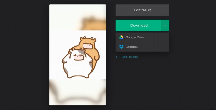216x110 pixels.
Task: Click the blue Dropbox logo icon
Action: point(121,47)
